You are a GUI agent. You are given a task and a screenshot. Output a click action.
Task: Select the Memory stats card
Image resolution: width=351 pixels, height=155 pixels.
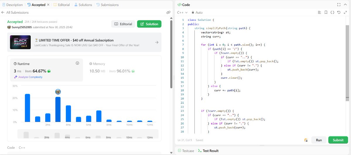pos(122,70)
